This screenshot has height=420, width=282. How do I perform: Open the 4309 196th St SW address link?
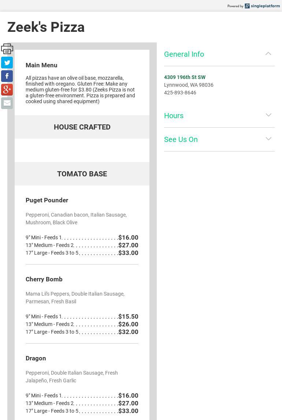point(185,77)
